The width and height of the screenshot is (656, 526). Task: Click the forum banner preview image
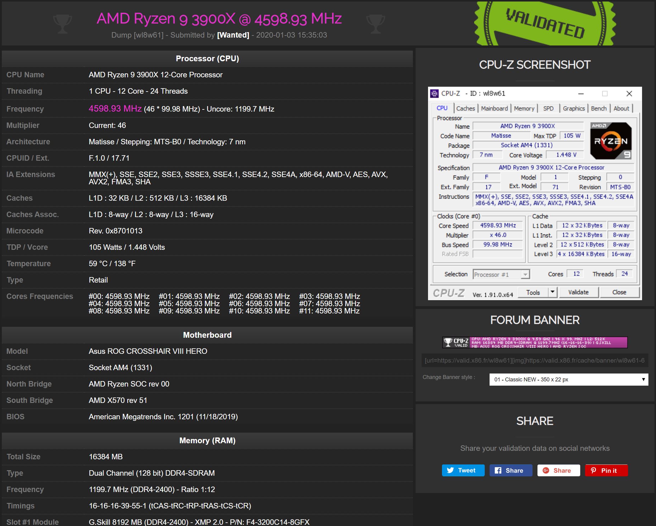[535, 342]
